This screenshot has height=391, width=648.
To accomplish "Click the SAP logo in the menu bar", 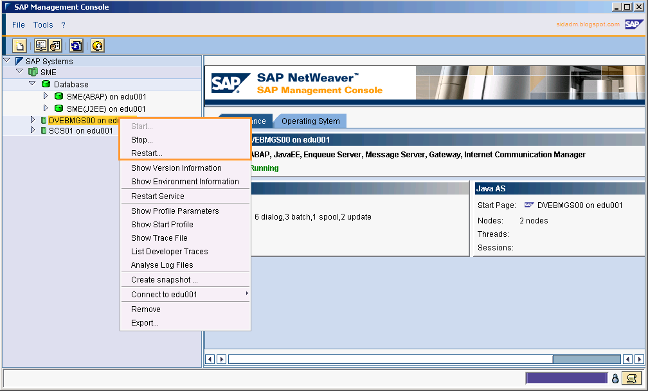I will pos(634,24).
